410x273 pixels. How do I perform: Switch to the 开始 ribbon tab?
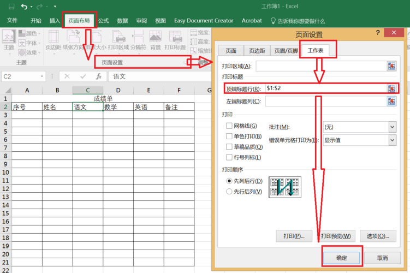(x=36, y=21)
